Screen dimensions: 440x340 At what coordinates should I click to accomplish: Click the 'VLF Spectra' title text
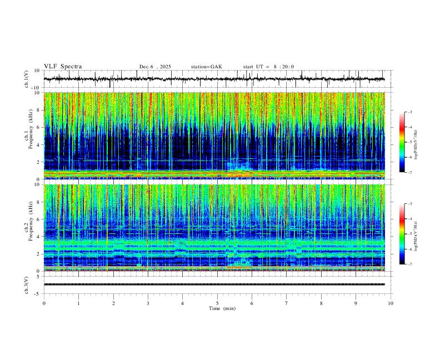(x=63, y=67)
